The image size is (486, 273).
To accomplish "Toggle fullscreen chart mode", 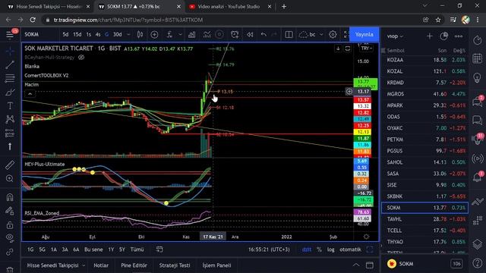I will click(346, 35).
